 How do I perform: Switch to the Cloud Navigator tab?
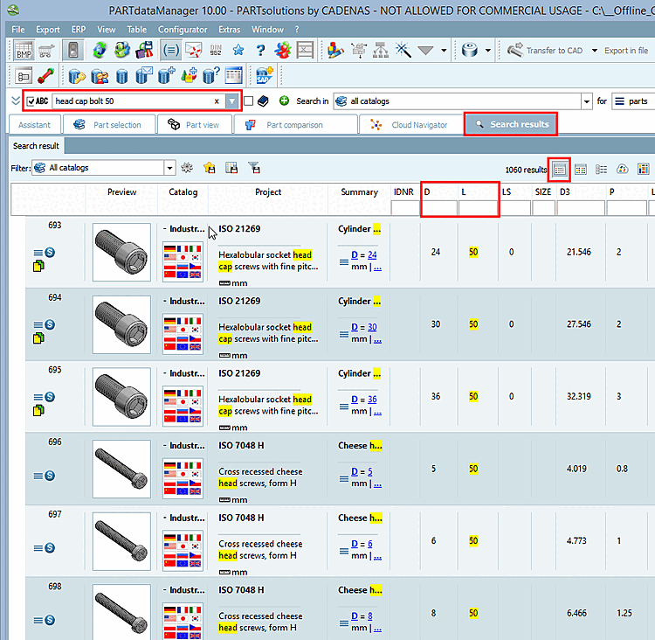410,125
